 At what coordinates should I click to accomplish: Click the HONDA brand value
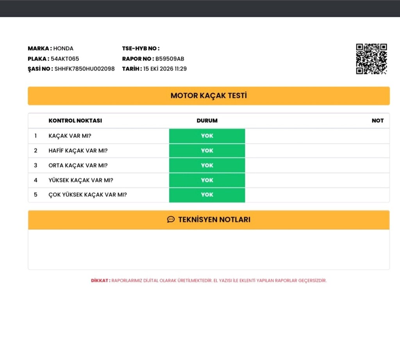pyautogui.click(x=63, y=48)
